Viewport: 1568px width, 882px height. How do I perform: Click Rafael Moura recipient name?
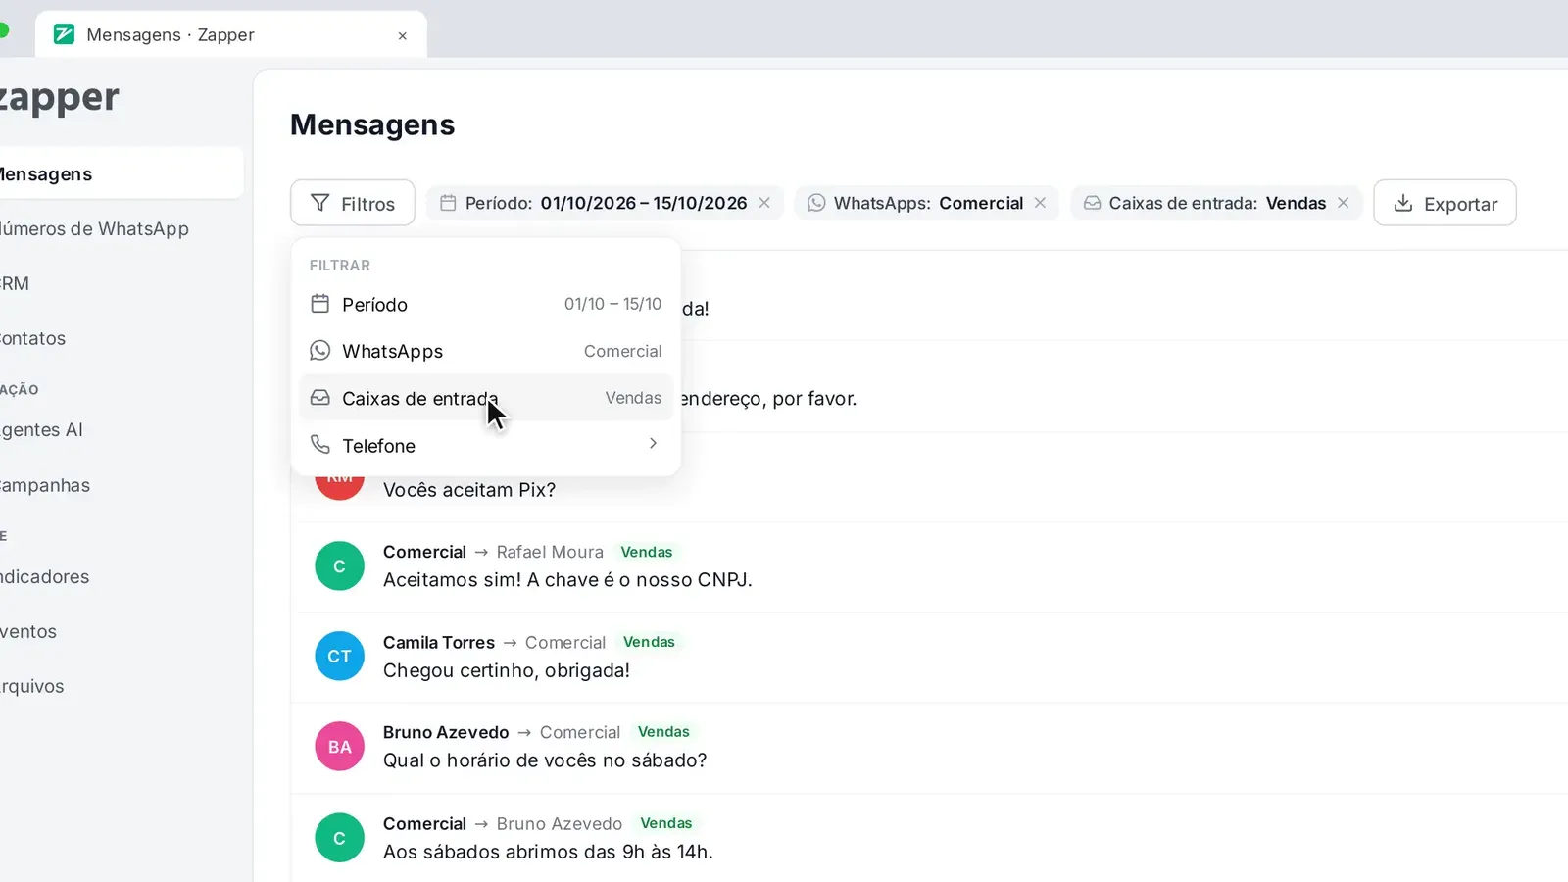coord(550,552)
